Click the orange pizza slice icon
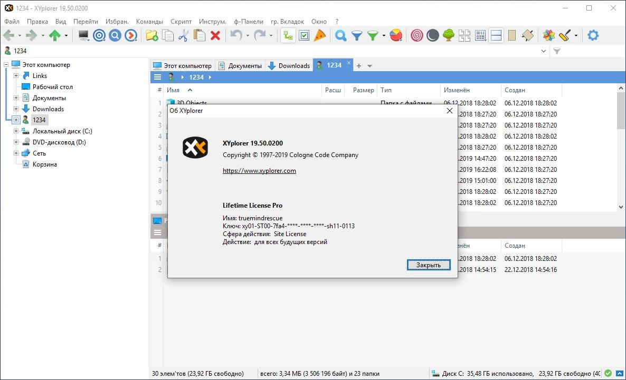This screenshot has height=380, width=626. [x=320, y=35]
